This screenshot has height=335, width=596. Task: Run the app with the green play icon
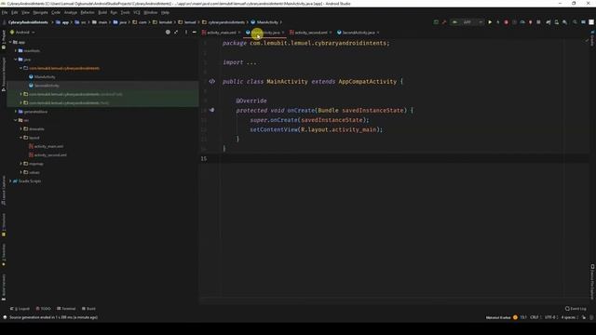point(490,22)
